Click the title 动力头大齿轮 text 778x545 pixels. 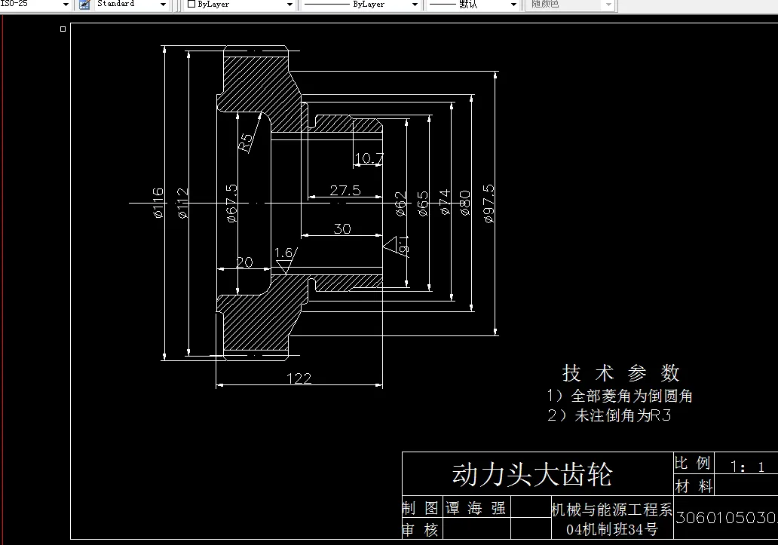tap(532, 474)
